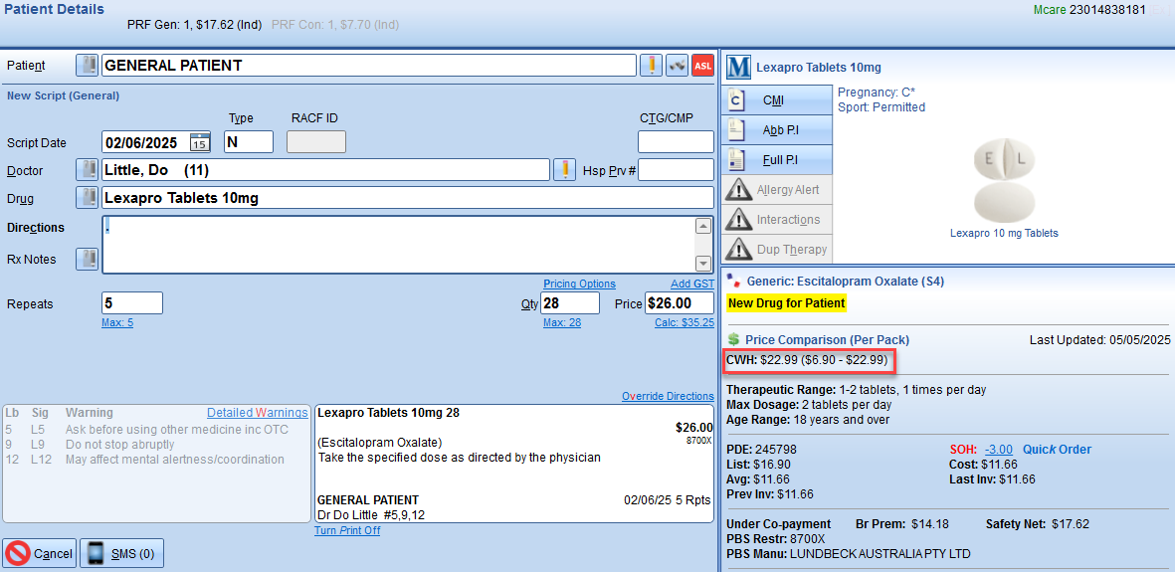
Task: Open Dup Therapy warning
Action: (777, 249)
